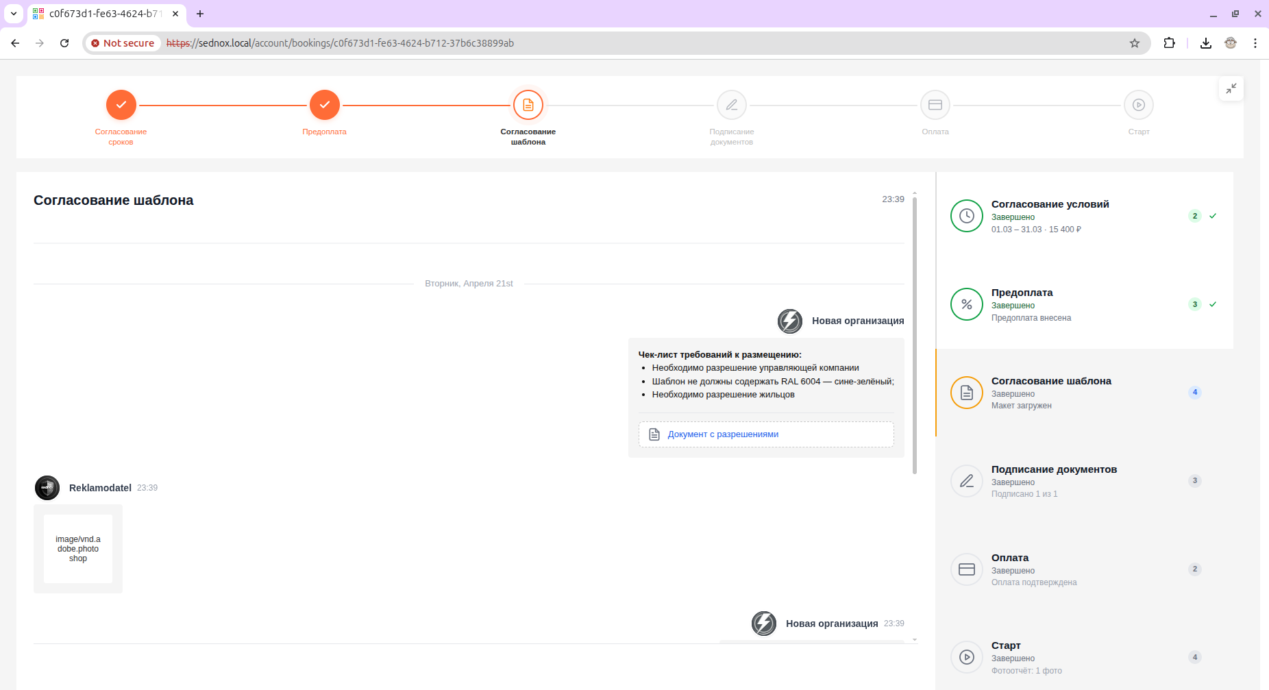Click the card icon of sidebar 'Оплата'
1269x690 pixels.
pos(967,569)
